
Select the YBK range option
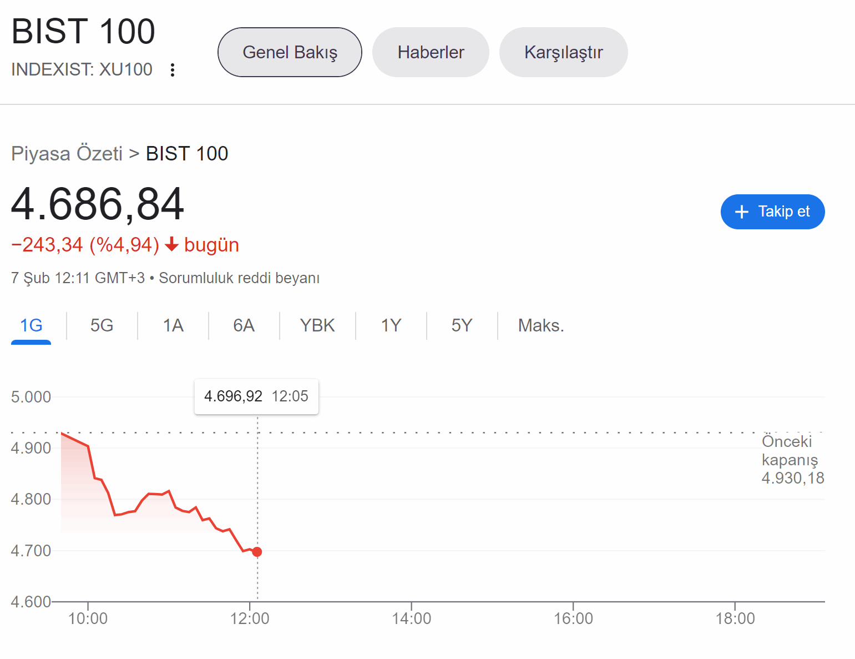click(317, 325)
